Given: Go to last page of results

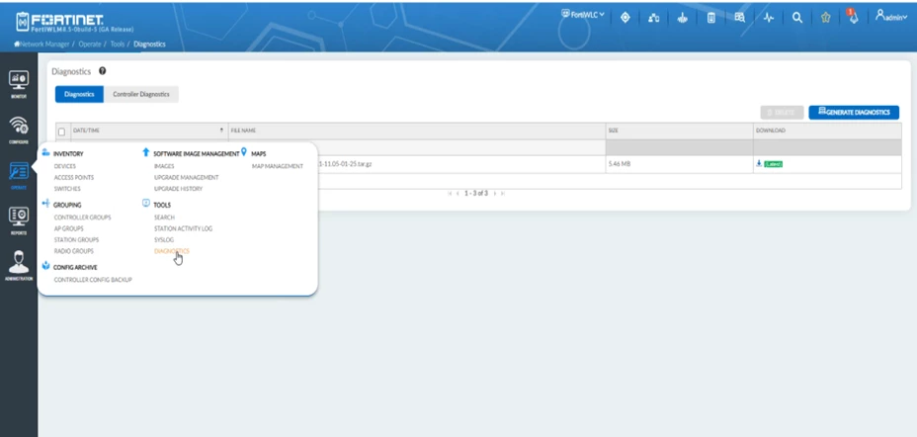Looking at the screenshot, I should [502, 193].
